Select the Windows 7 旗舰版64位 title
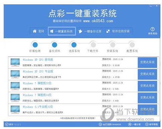162x129 pixels. coord(37,95)
